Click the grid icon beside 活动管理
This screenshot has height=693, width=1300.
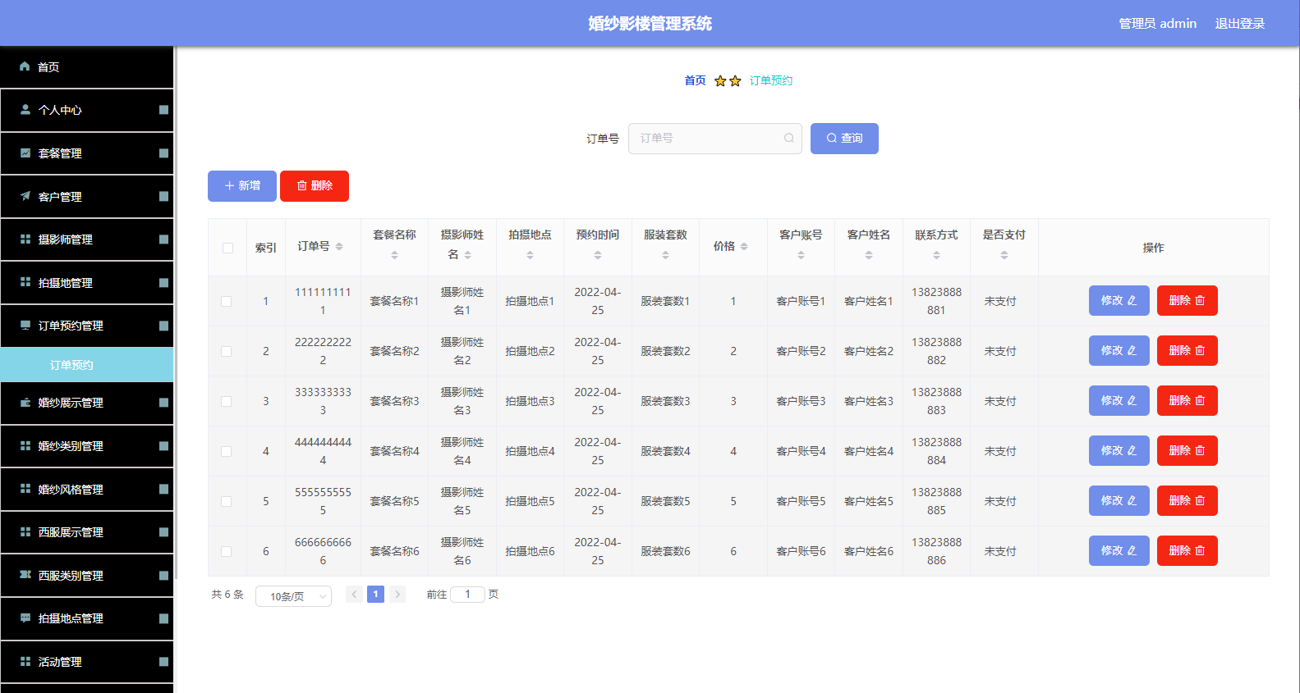pos(25,661)
